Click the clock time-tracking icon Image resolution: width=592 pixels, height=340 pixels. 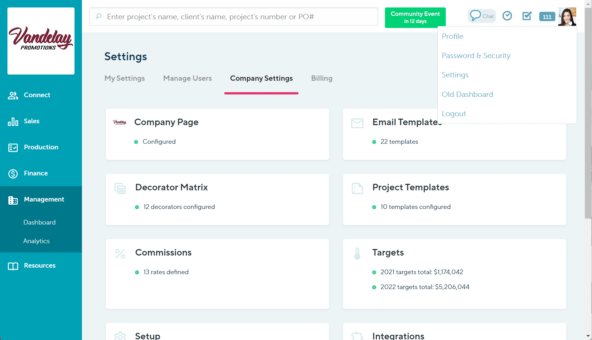coord(507,16)
